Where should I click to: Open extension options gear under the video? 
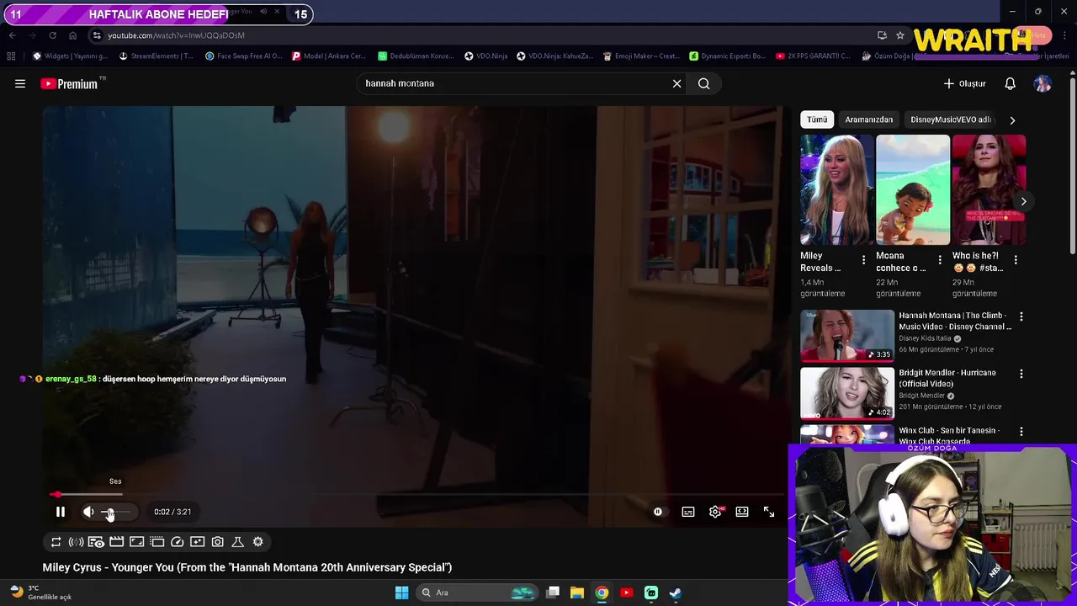(x=257, y=542)
